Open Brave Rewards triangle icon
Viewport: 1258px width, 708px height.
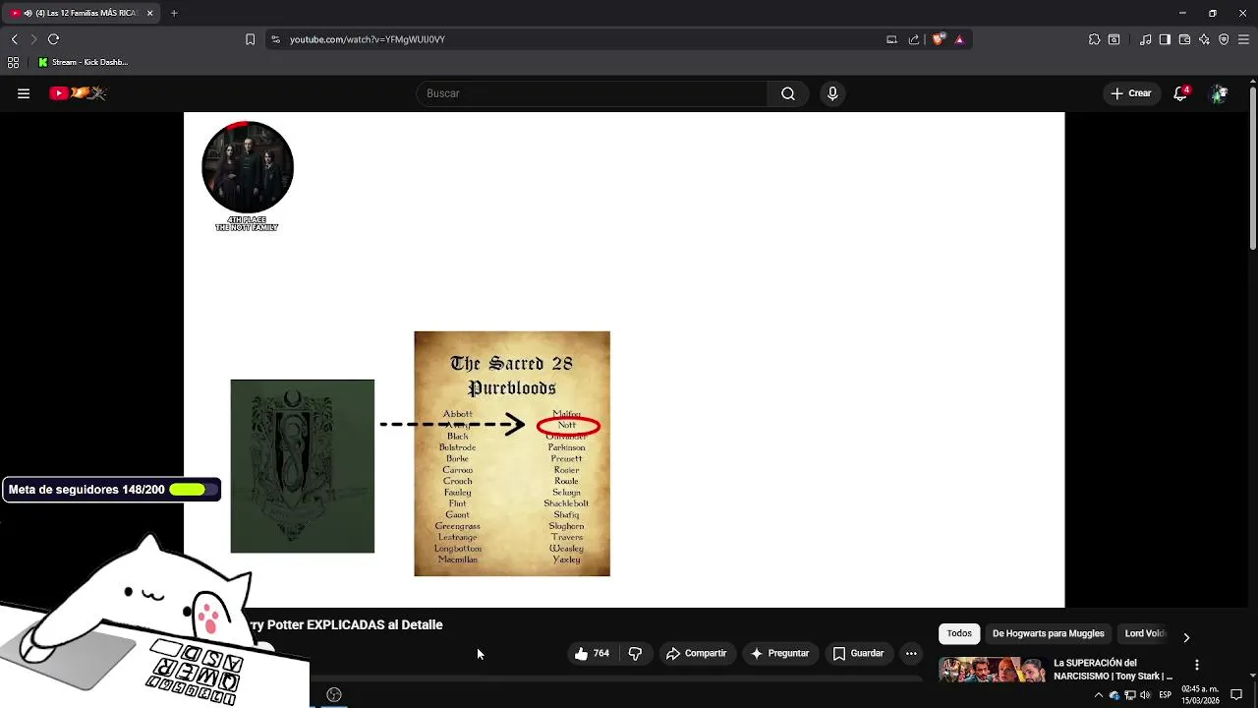point(959,39)
